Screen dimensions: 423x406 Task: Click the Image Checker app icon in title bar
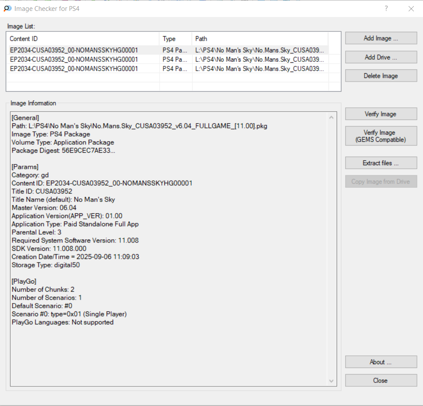pyautogui.click(x=7, y=9)
